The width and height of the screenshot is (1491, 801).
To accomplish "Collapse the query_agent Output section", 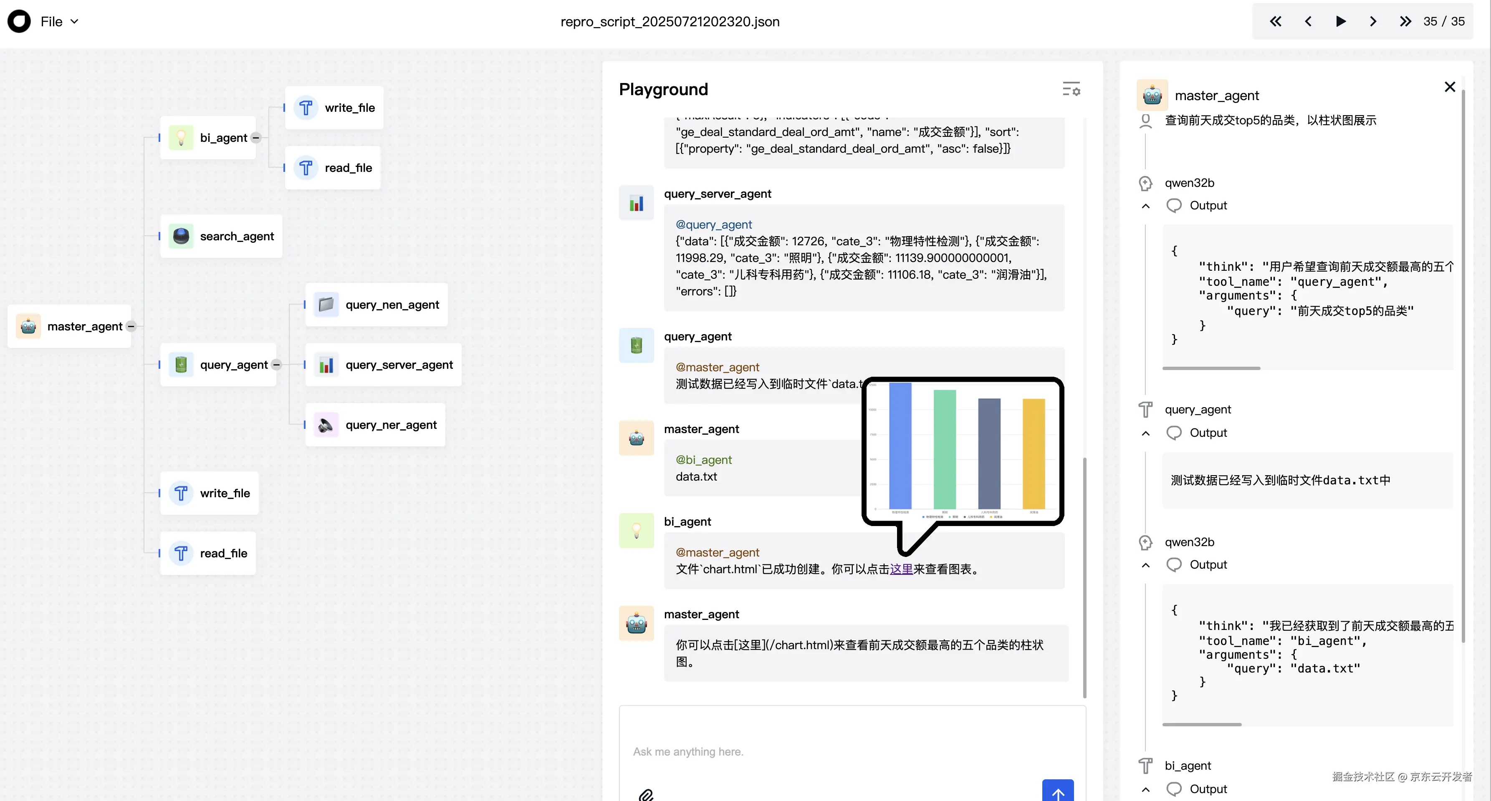I will coord(1145,433).
